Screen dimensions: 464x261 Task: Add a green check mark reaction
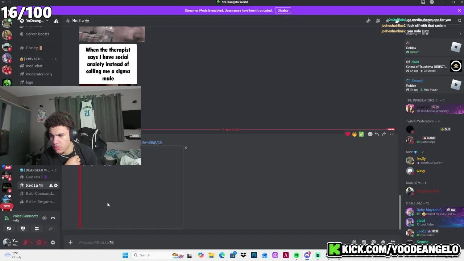point(361,134)
